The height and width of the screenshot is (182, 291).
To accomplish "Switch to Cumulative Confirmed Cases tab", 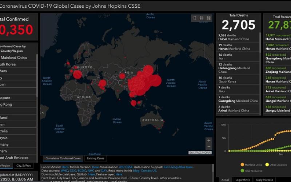I will [63, 158].
